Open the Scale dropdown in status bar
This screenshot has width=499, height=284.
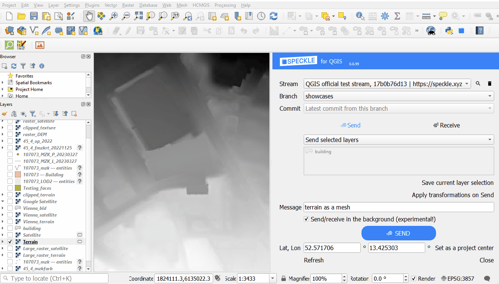tap(273, 278)
